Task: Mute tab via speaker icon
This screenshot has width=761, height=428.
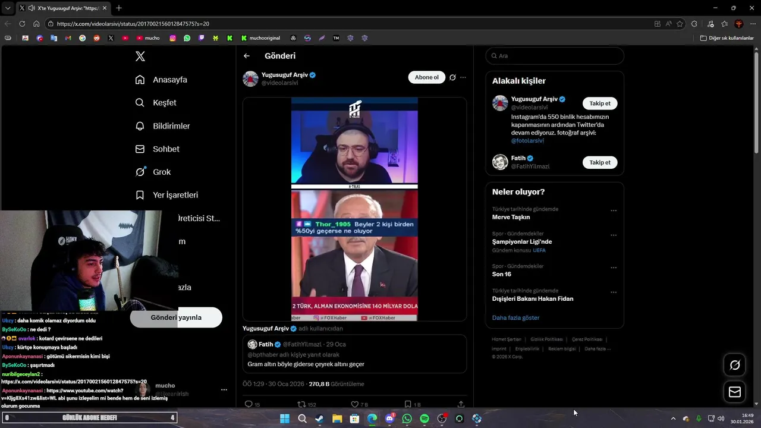Action: pyautogui.click(x=31, y=8)
